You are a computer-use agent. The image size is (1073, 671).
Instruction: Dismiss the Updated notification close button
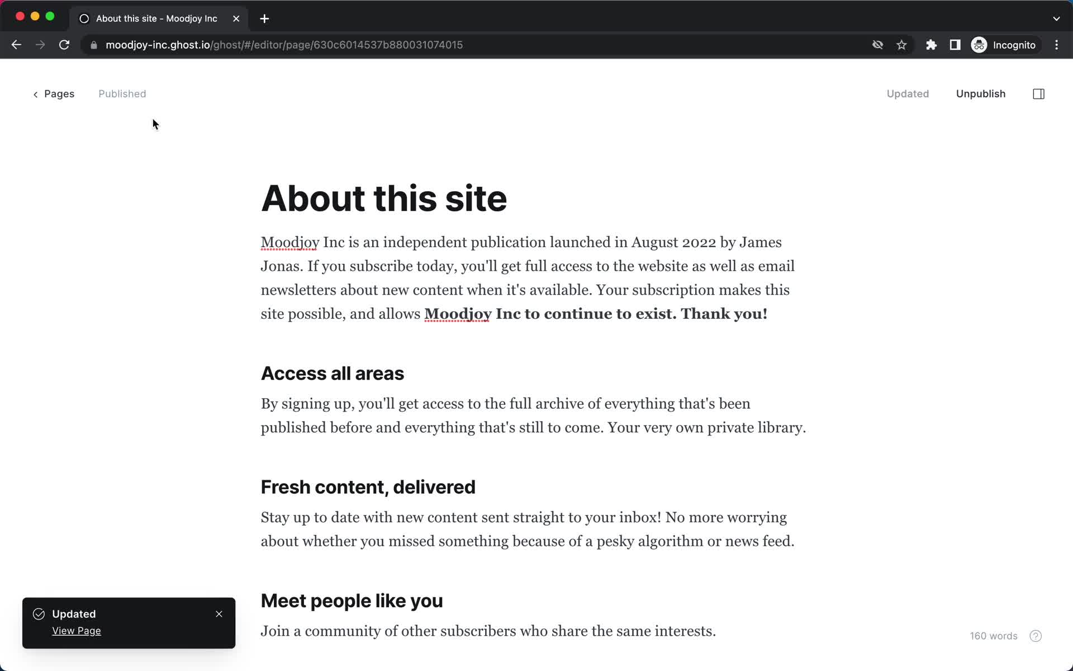click(220, 614)
